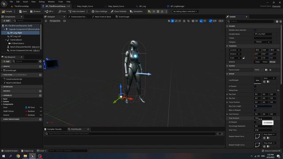Switch to Event Graph tab
The image size is (283, 159).
(x=122, y=17)
